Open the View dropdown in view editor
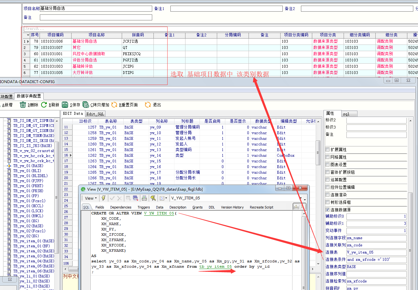The image size is (418, 290). pyautogui.click(x=91, y=198)
